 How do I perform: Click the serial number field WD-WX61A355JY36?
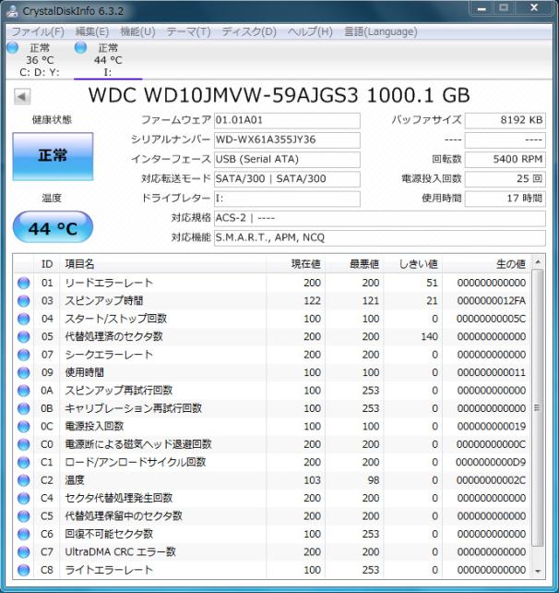pos(287,140)
